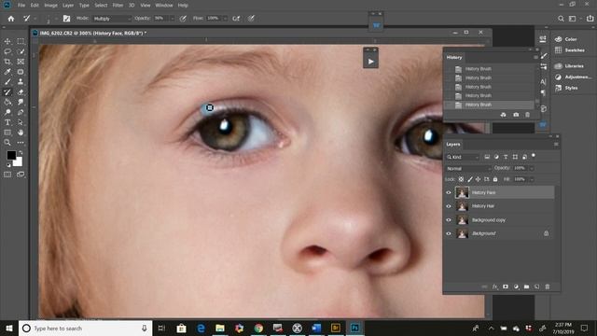The image size is (597, 336).
Task: Select the Type tool
Action: [x=7, y=122]
